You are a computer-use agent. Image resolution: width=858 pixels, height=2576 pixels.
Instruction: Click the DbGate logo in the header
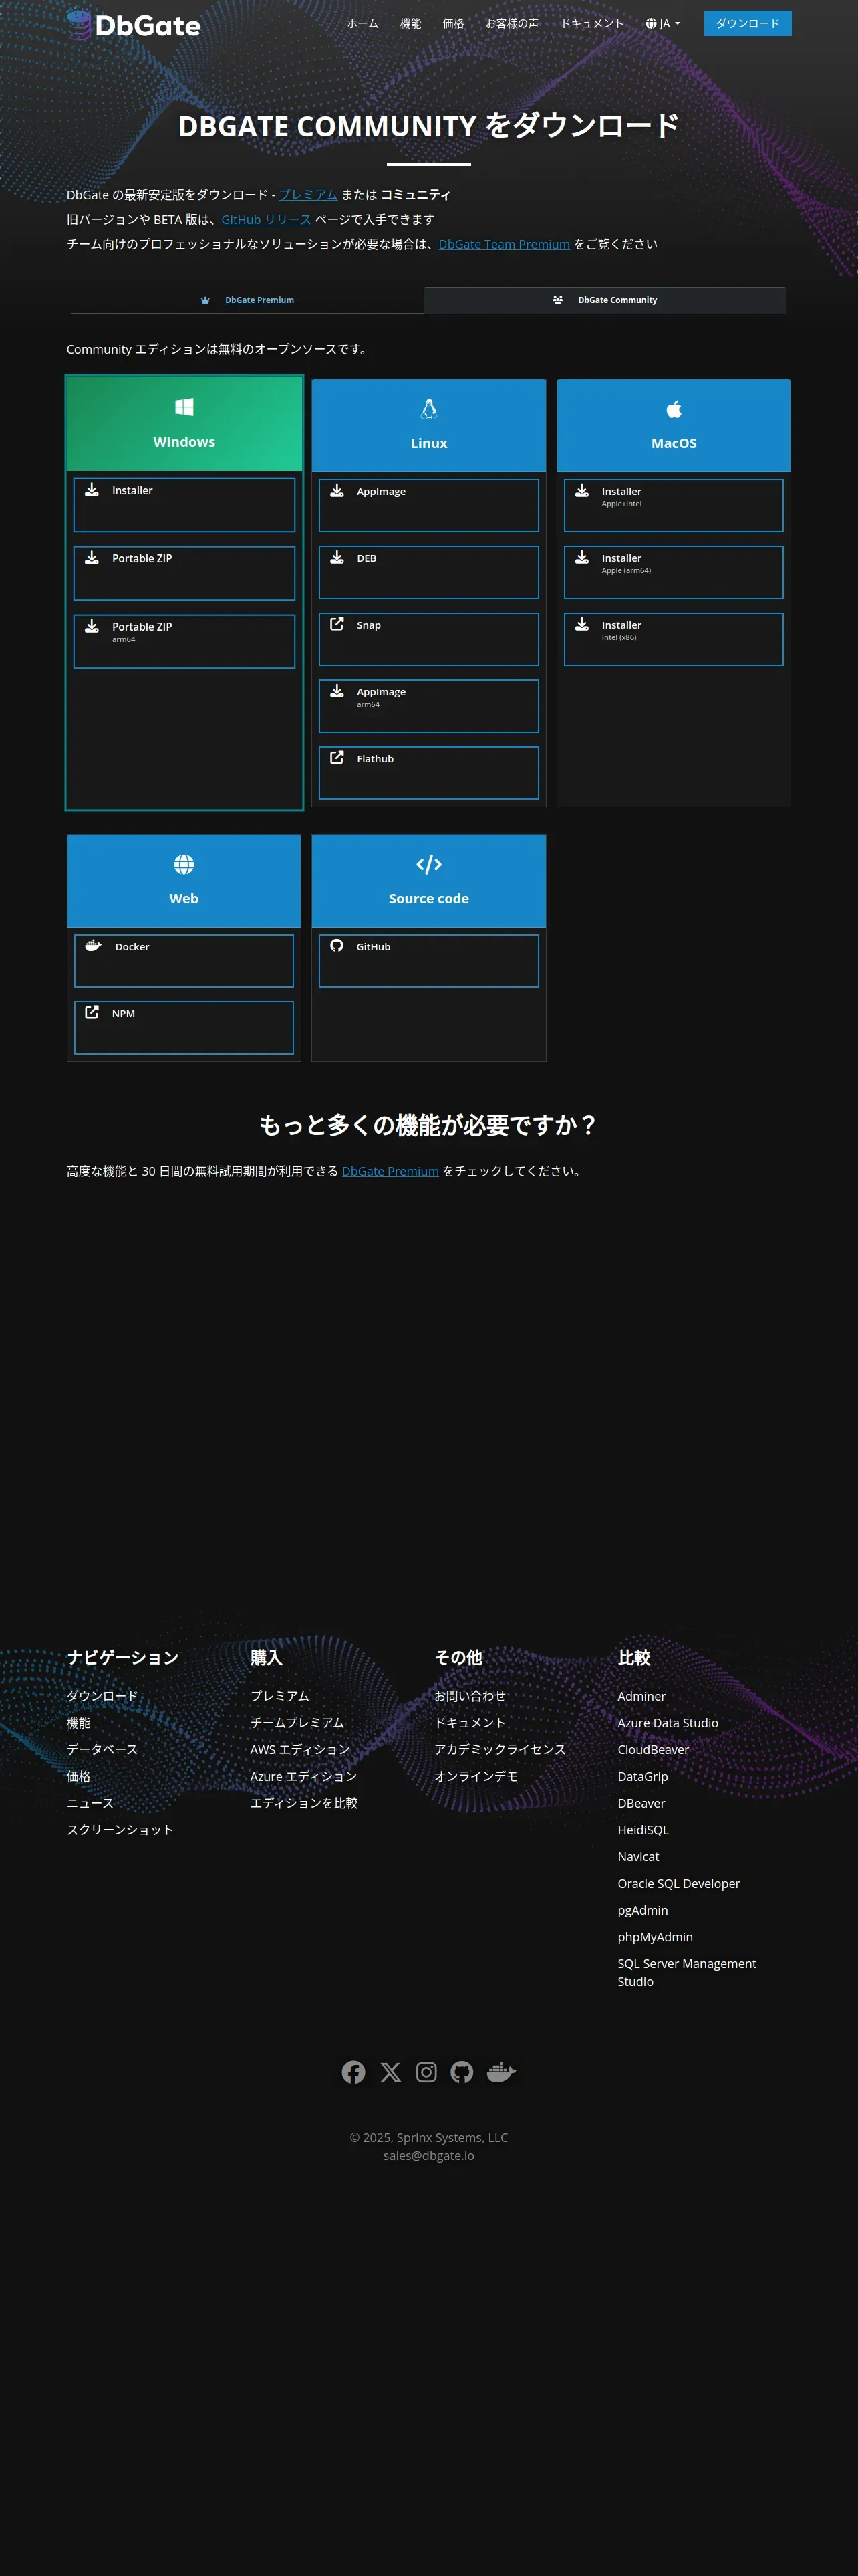coord(134,24)
